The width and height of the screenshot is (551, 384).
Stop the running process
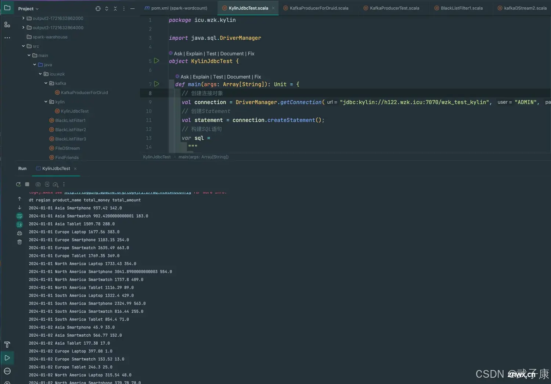coord(27,184)
